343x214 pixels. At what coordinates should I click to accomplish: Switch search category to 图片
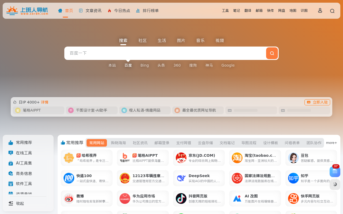[181, 41]
